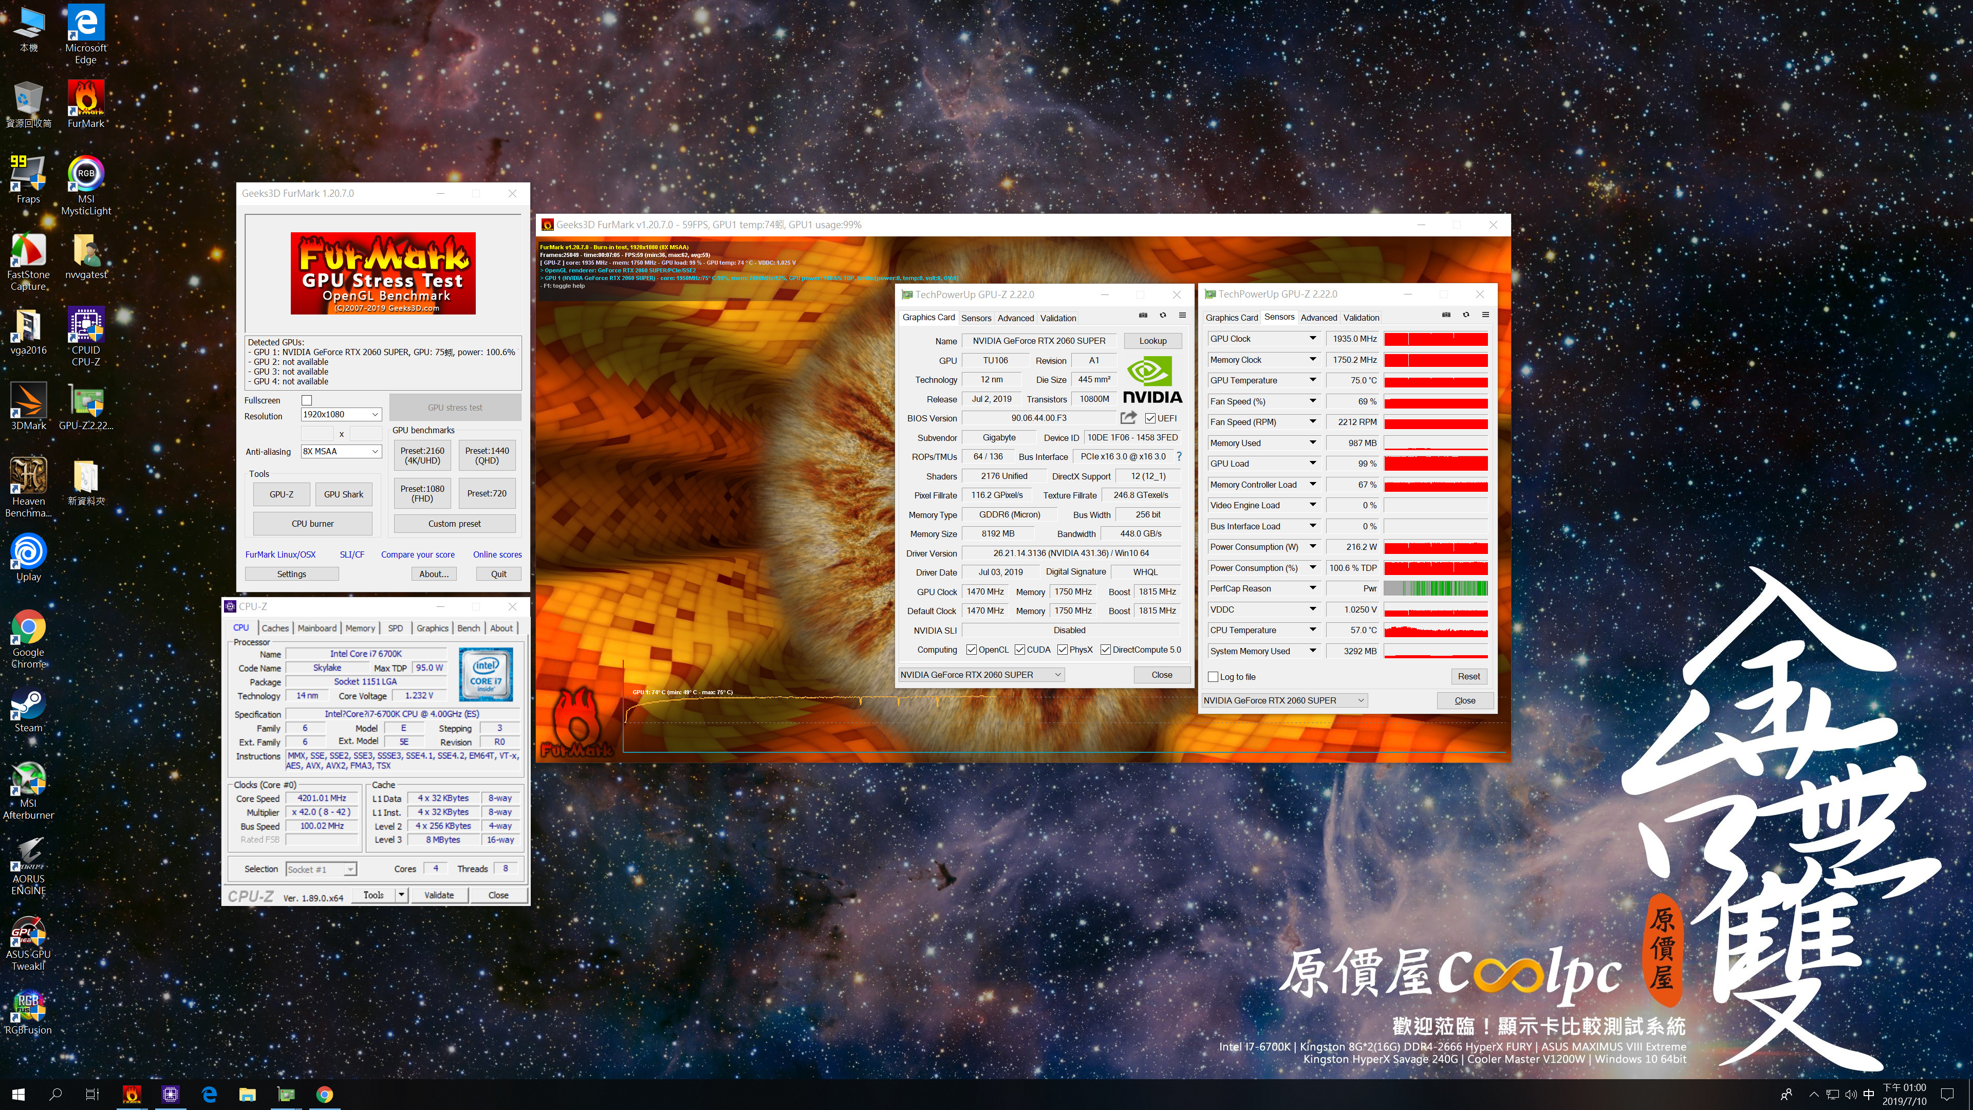Switch to Sensors tab in GPU-Z Graphics Card window
This screenshot has width=1973, height=1110.
977,318
